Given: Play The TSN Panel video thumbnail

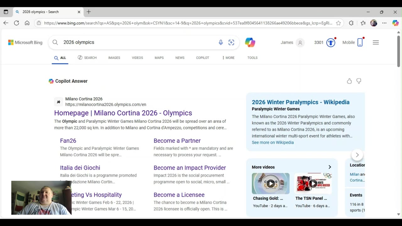Looking at the screenshot, I should coord(313,183).
